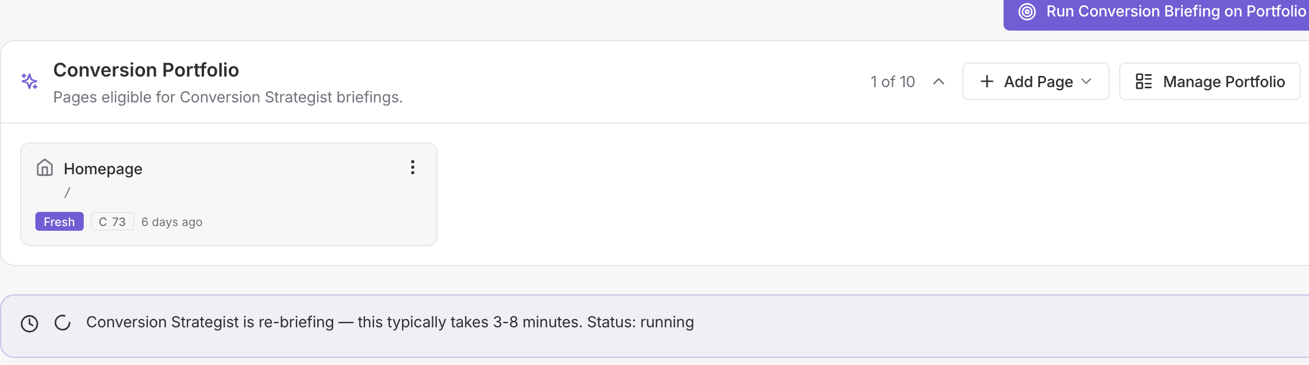Image resolution: width=1309 pixels, height=365 pixels.
Task: Select the C 73 score badge
Action: [x=112, y=221]
